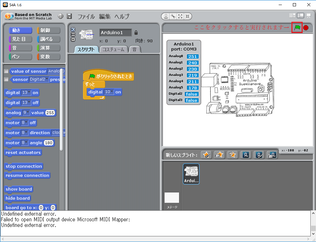
Task: Switch to the 音 tab beside コスチューム
Action: coord(134,50)
